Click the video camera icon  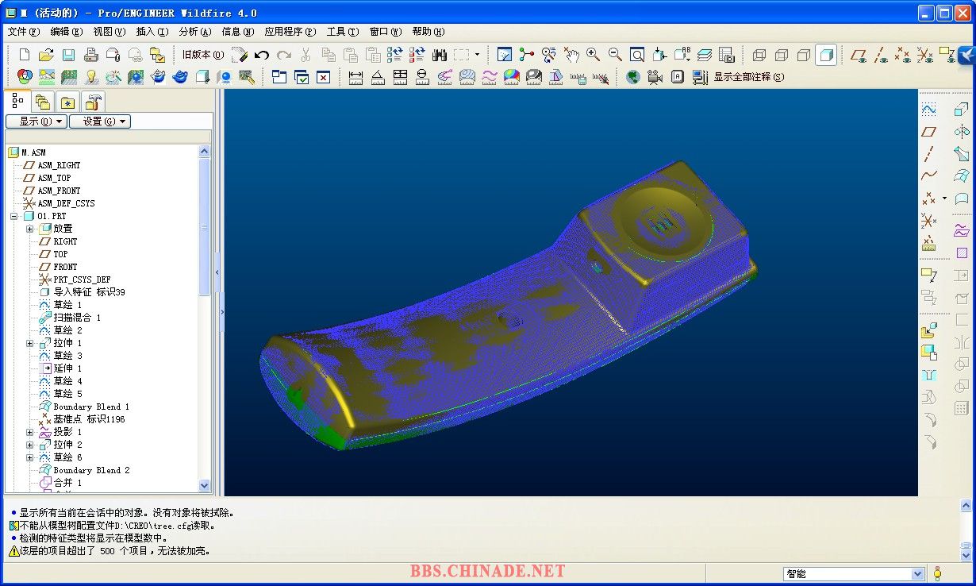pyautogui.click(x=655, y=77)
